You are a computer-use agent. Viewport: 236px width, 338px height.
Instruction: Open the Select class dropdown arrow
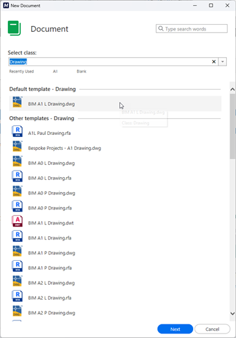coord(222,62)
